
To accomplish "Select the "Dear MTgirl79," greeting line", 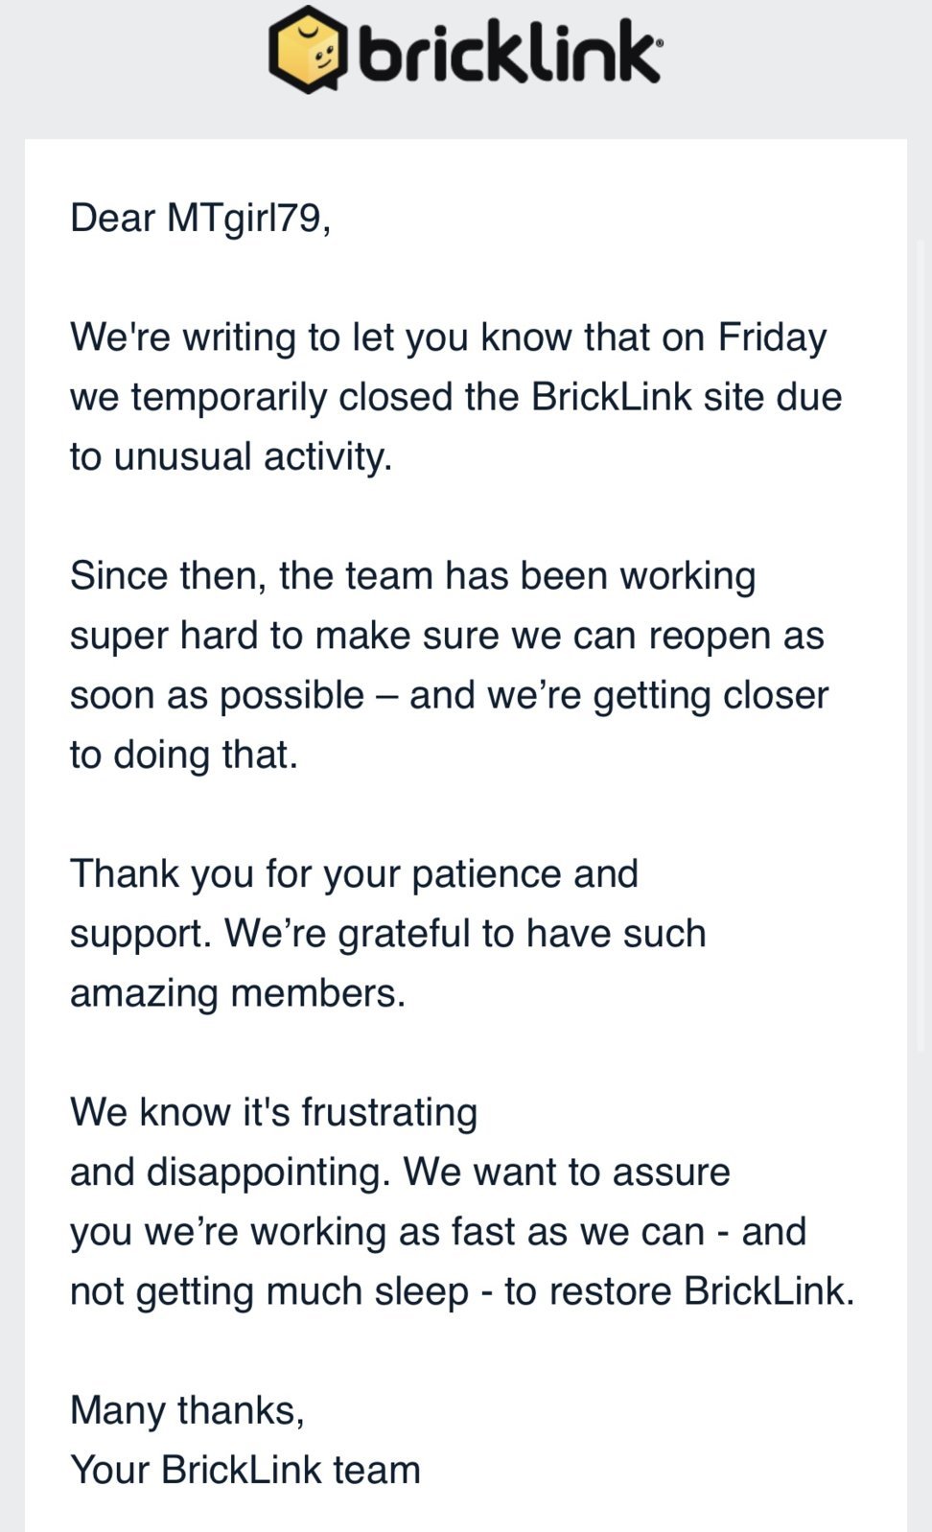I will coord(201,219).
